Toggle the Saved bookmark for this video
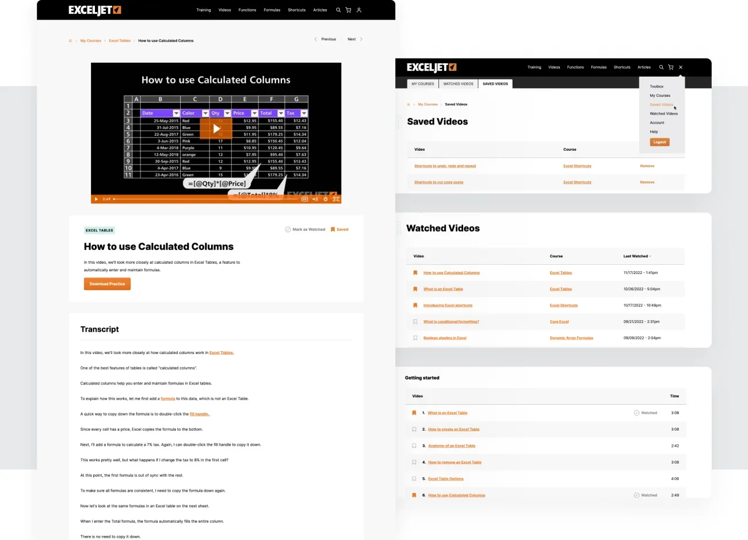This screenshot has height=540, width=748. click(x=339, y=229)
